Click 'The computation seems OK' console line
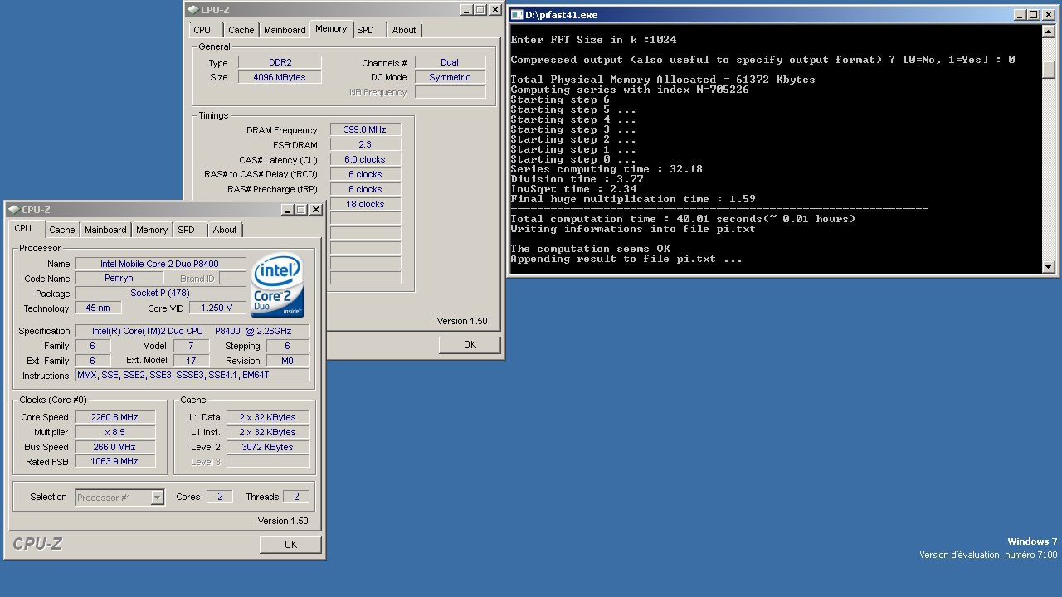1062x597 pixels. tap(591, 249)
